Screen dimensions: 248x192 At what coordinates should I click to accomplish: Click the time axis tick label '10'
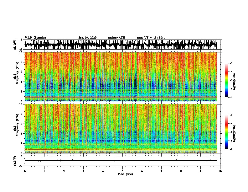[x=220, y=171]
